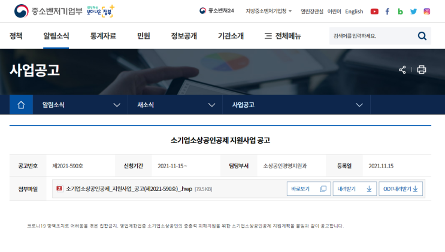Expand the 새소식 breadcrumb dropdown
This screenshot has height=252, width=445.
(175, 105)
